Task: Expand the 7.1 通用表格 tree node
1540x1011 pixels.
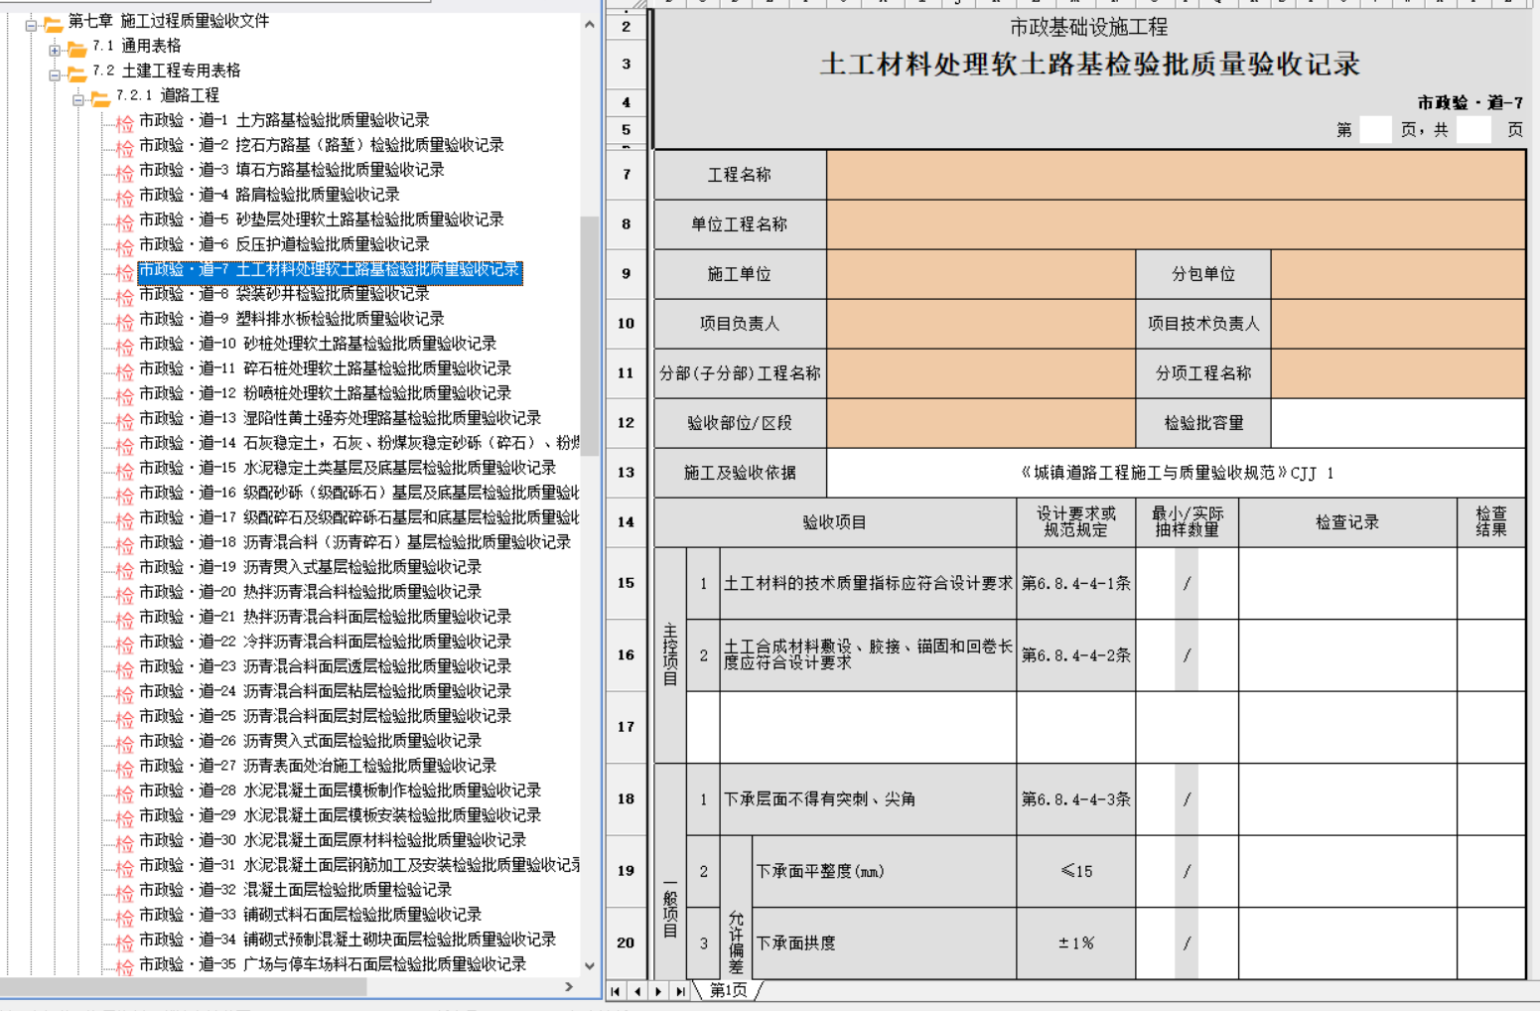Action: [x=55, y=49]
